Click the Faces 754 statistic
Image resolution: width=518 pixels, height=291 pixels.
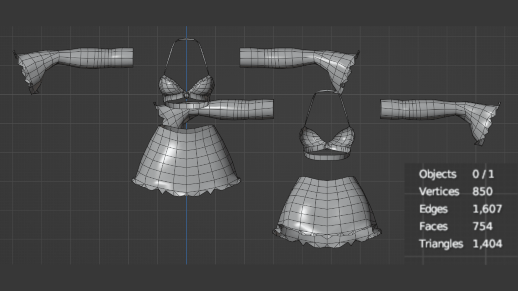456,226
